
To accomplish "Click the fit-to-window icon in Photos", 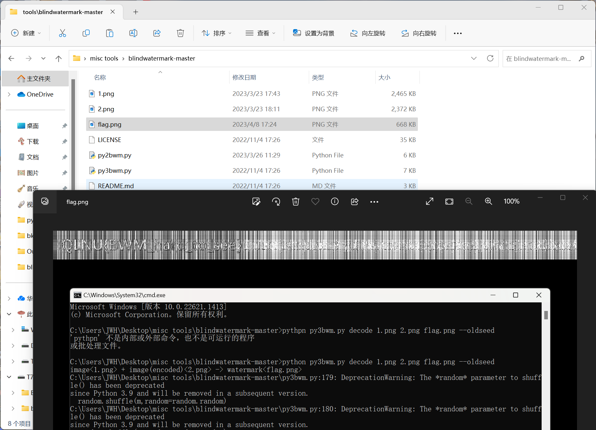I will (x=449, y=201).
